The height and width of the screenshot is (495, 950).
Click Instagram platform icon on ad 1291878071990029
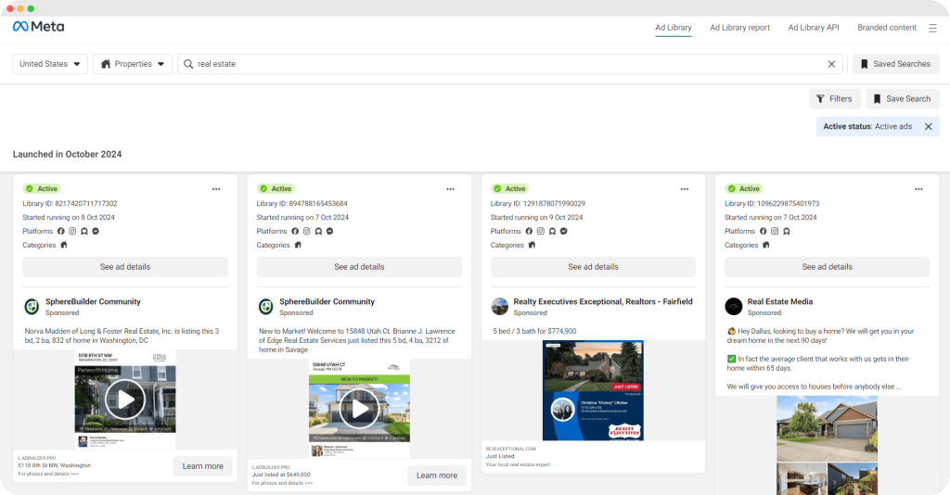(x=541, y=231)
